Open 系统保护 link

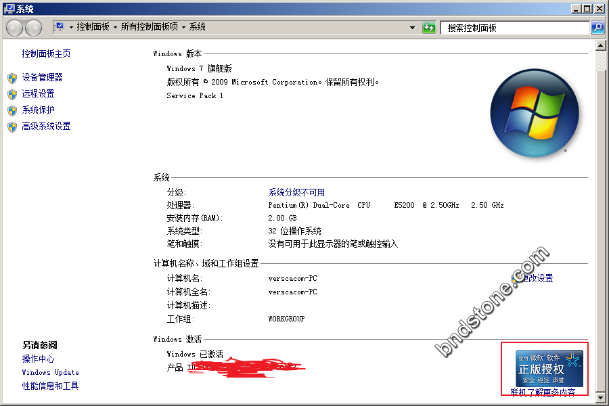pyautogui.click(x=38, y=110)
